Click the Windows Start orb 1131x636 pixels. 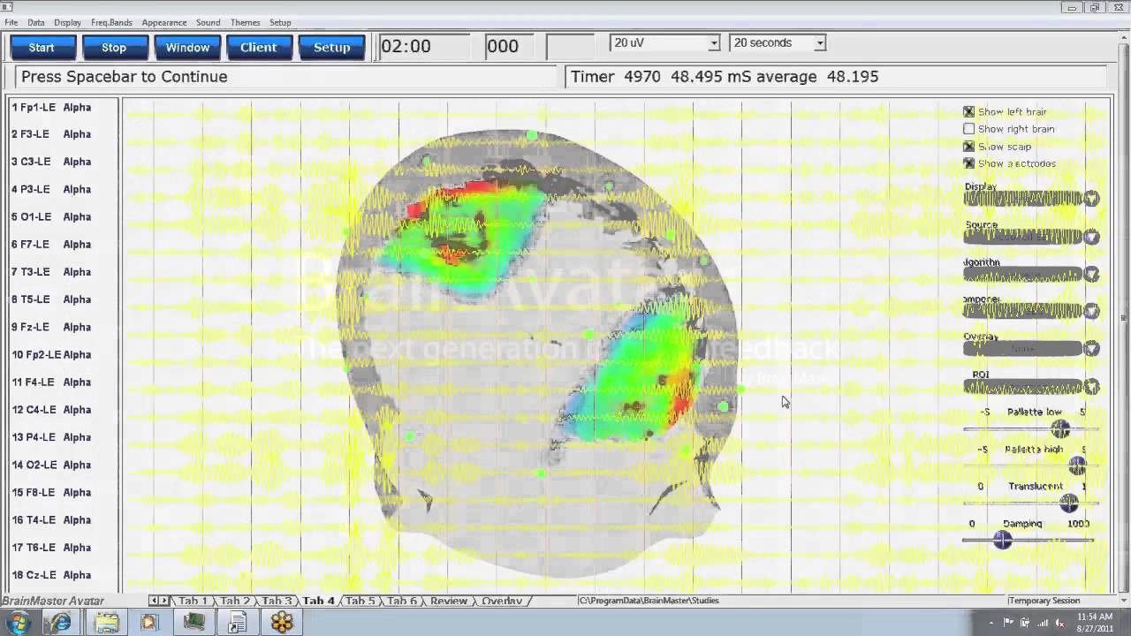pyautogui.click(x=19, y=623)
